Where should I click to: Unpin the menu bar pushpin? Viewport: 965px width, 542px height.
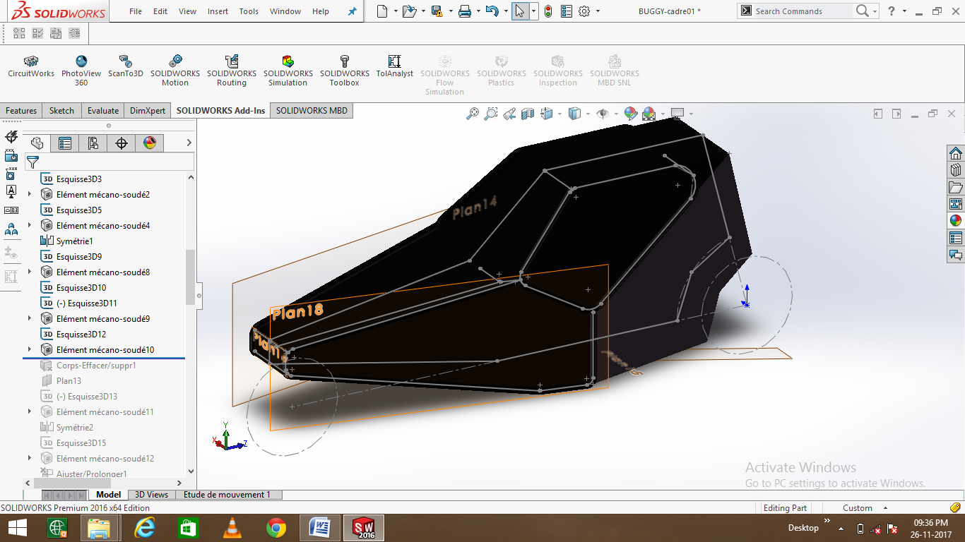click(x=352, y=11)
